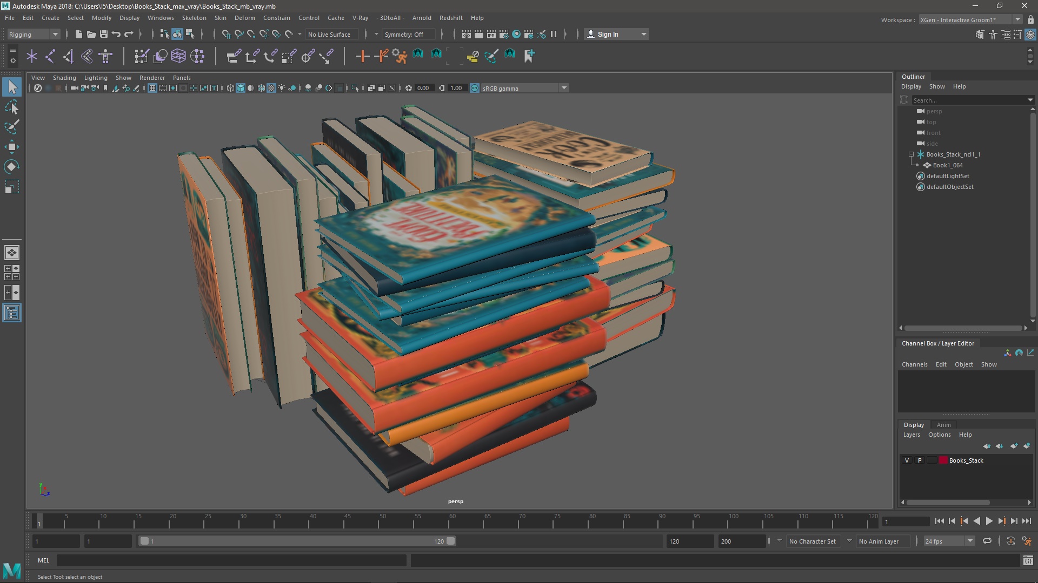Toggle textured display in viewport toolbar

271,88
